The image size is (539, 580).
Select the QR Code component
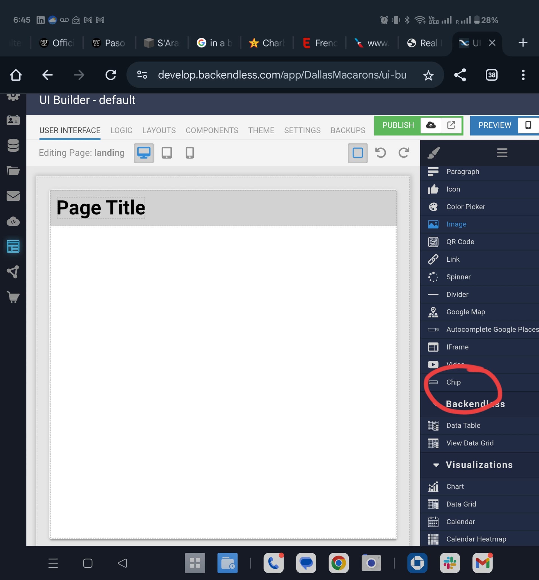[x=479, y=242]
